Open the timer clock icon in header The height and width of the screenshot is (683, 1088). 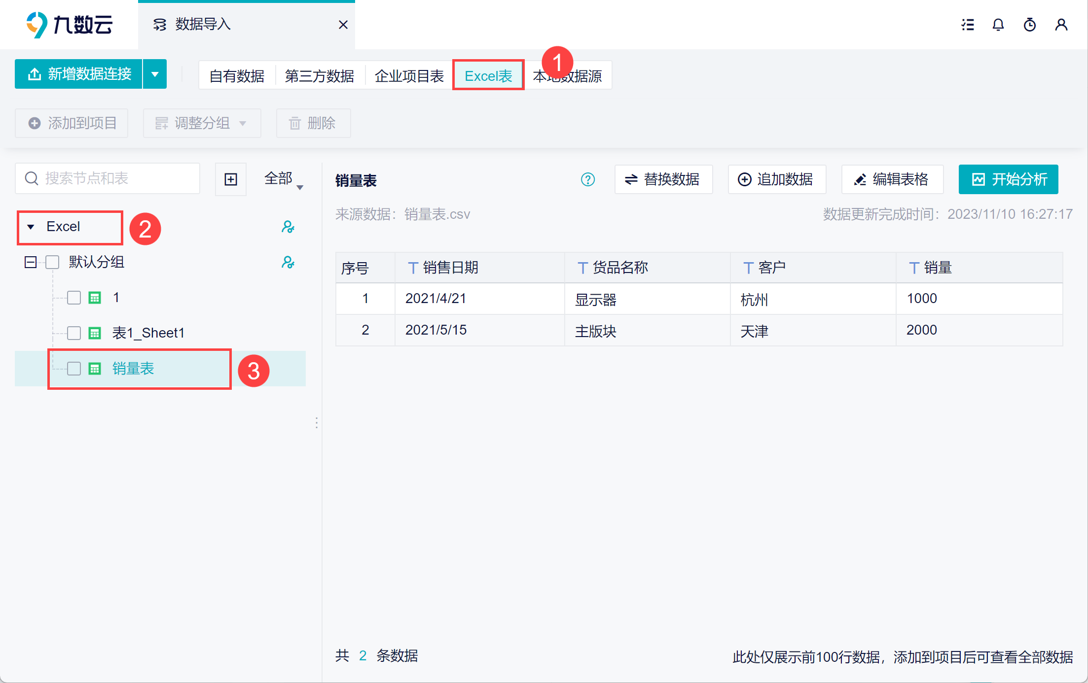coord(1030,25)
